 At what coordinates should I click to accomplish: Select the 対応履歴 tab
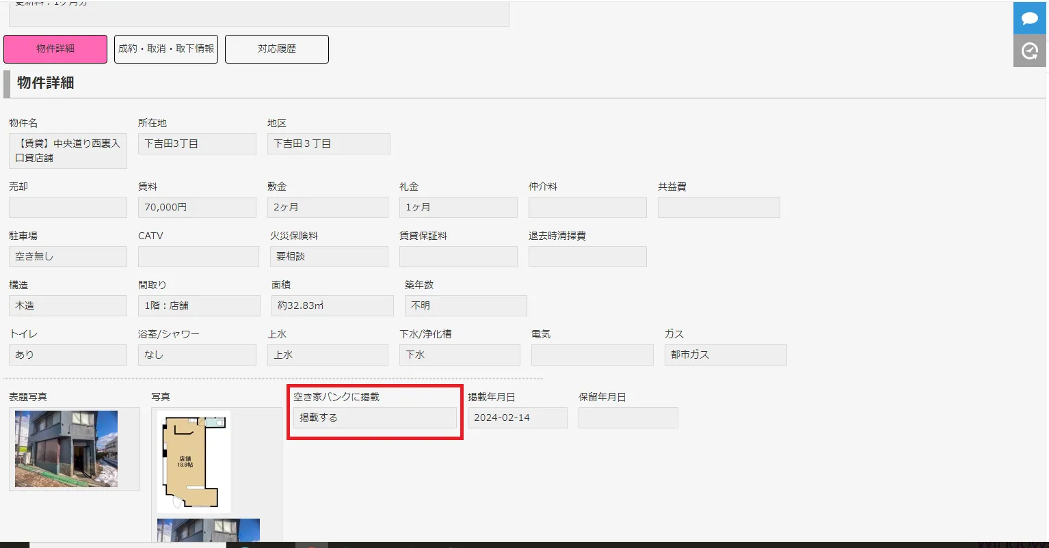(277, 49)
